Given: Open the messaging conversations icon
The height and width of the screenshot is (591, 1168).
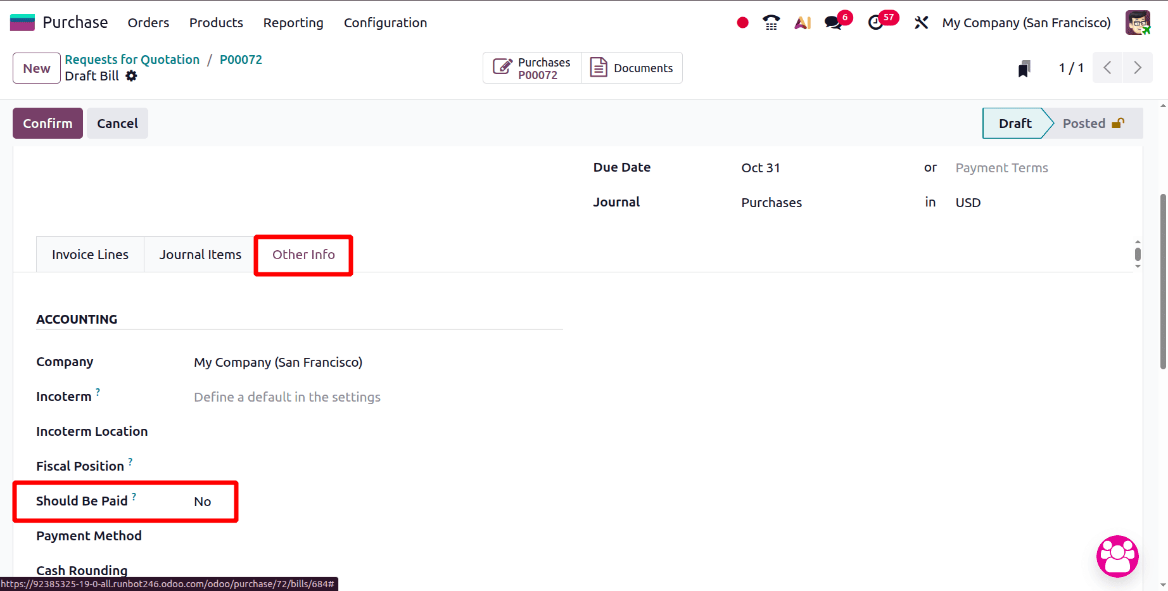Looking at the screenshot, I should click(x=832, y=22).
